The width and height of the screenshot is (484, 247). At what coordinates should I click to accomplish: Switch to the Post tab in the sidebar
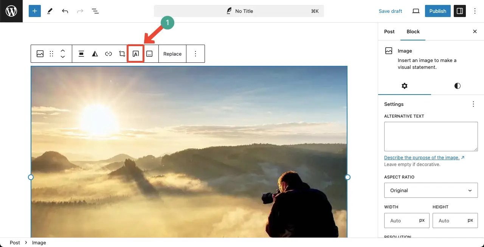[x=389, y=32]
